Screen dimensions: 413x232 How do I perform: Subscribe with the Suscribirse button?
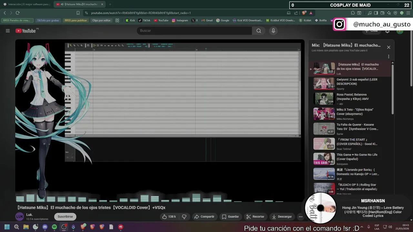[x=65, y=217]
